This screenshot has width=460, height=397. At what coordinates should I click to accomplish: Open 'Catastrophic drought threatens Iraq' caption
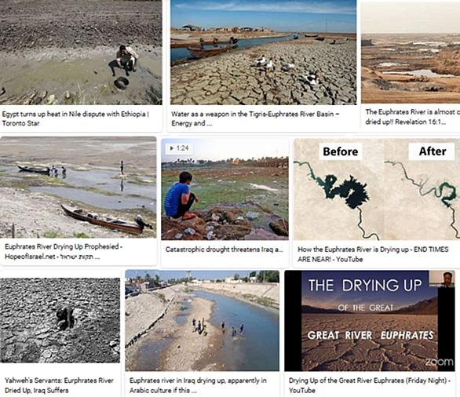(225, 249)
